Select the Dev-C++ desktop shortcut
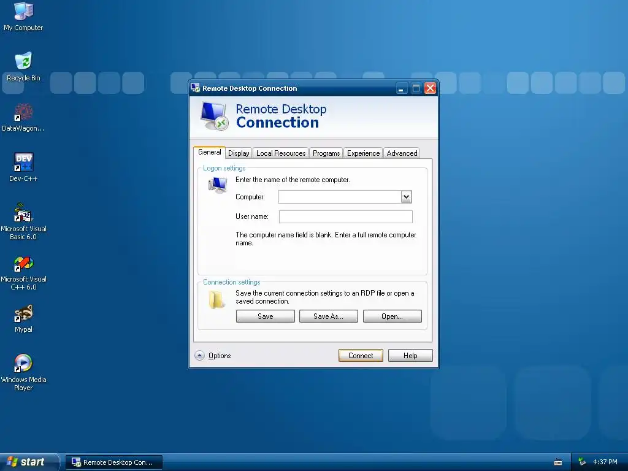The image size is (628, 471). (23, 167)
